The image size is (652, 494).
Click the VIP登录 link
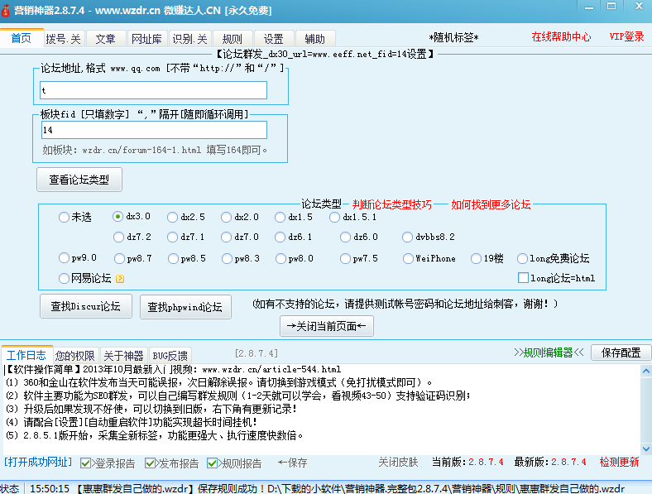[626, 36]
